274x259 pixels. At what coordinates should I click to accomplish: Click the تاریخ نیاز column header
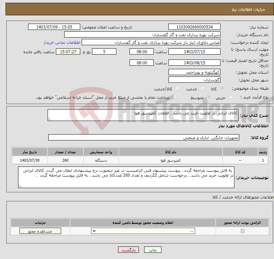[30, 152]
